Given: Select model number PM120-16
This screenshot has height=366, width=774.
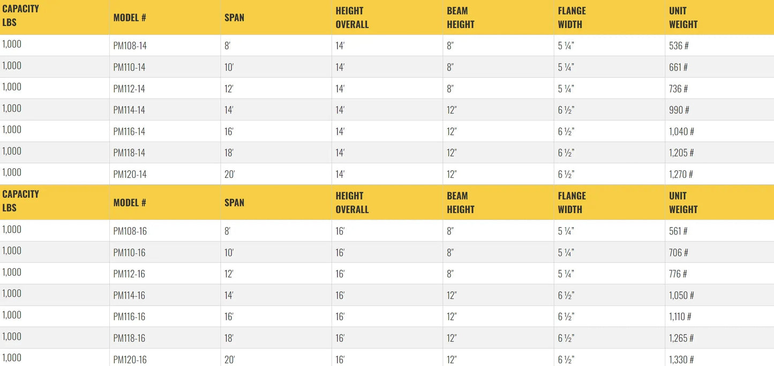Looking at the screenshot, I should [130, 360].
